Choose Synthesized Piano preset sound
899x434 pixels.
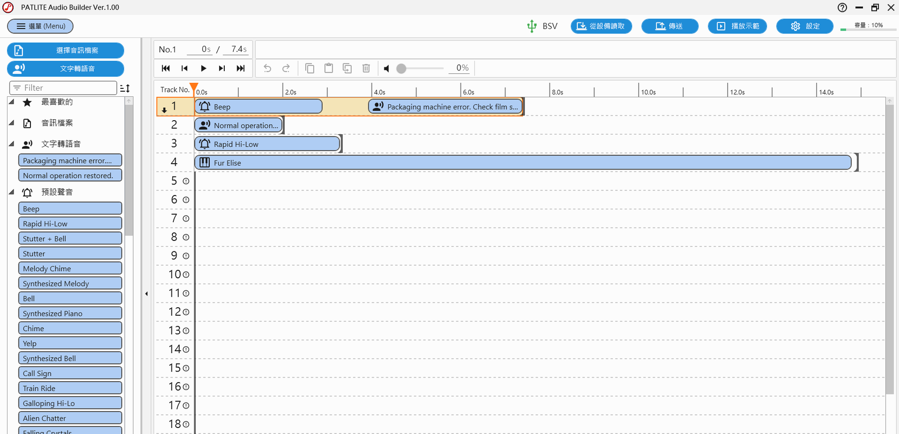point(70,313)
